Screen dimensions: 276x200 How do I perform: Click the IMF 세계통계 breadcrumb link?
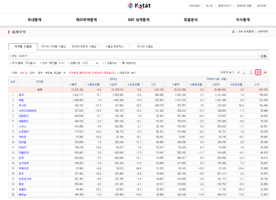246,32
